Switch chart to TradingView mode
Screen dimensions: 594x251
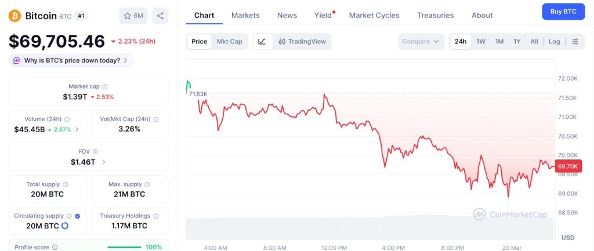(302, 41)
